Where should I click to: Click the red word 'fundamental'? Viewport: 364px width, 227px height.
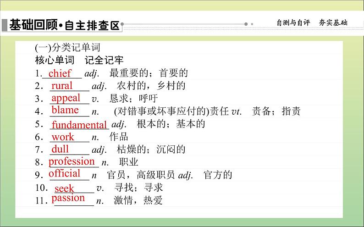[x=79, y=125]
